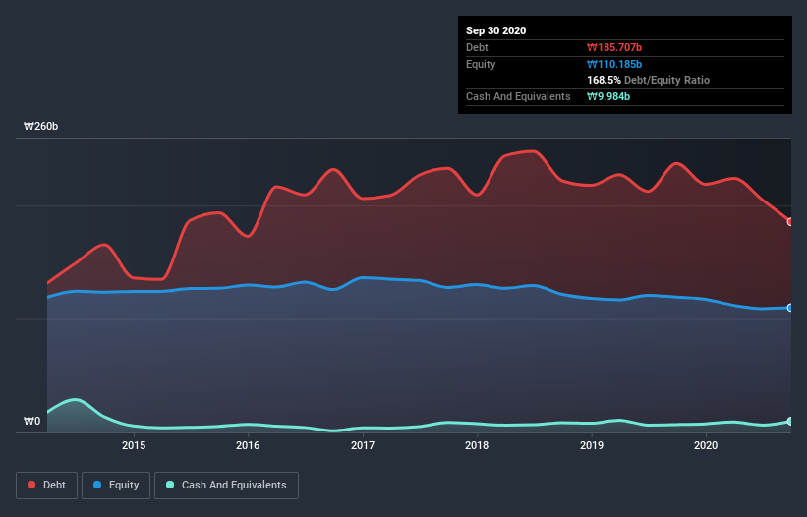Select the blue Equity endpoint marker
Viewport: 807px width, 517px height.
790,308
